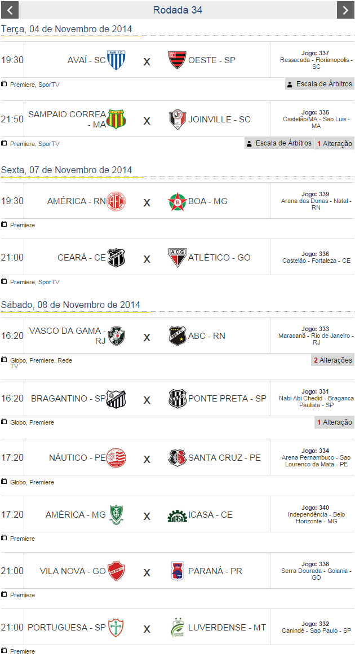
Task: Click the Ponte Preta team crest
Action: 177,399
